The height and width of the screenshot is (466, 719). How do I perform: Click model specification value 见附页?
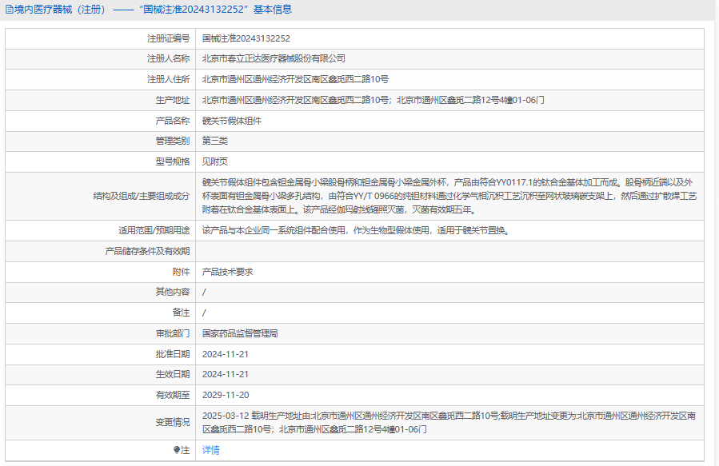pos(214,162)
